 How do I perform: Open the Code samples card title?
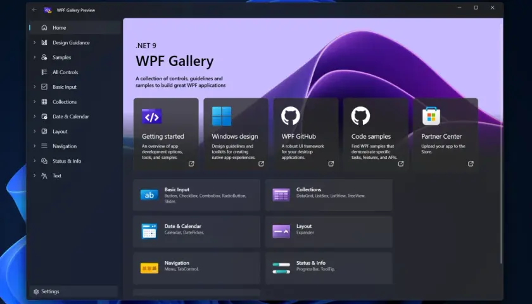point(371,136)
